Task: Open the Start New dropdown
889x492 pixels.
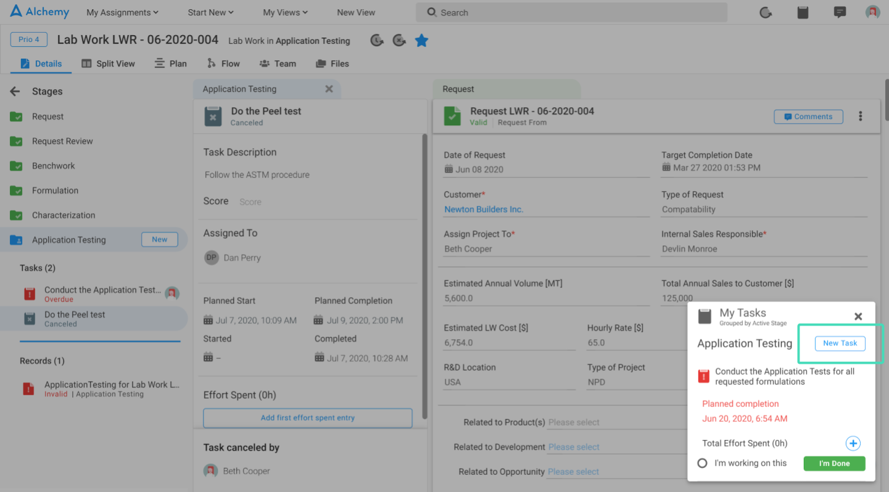Action: pos(210,12)
